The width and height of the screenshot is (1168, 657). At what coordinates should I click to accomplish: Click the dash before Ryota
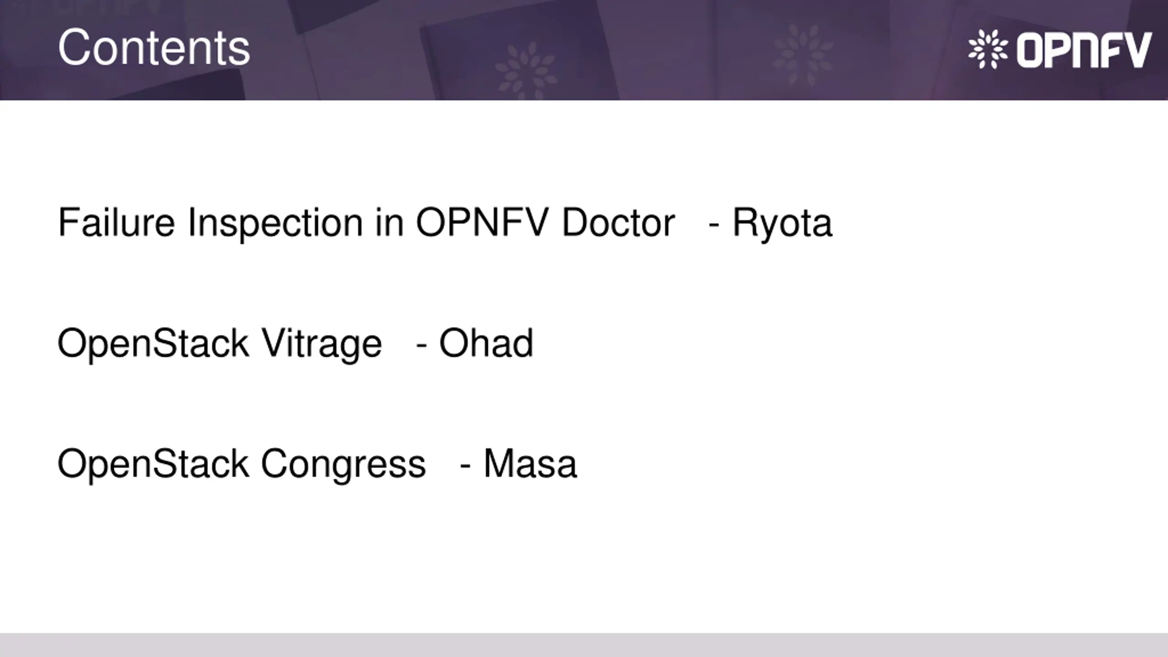714,225
